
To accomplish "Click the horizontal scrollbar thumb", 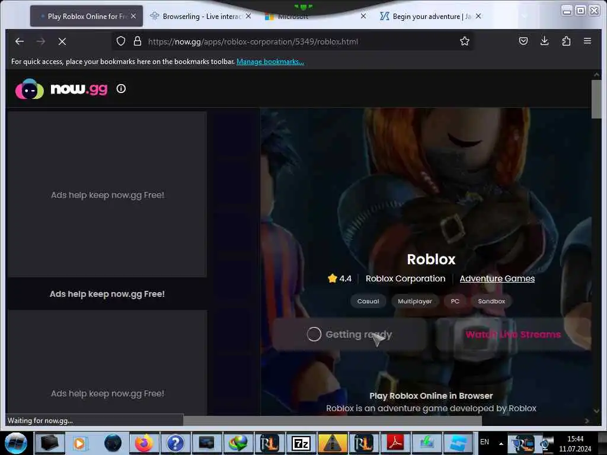I will (x=332, y=421).
